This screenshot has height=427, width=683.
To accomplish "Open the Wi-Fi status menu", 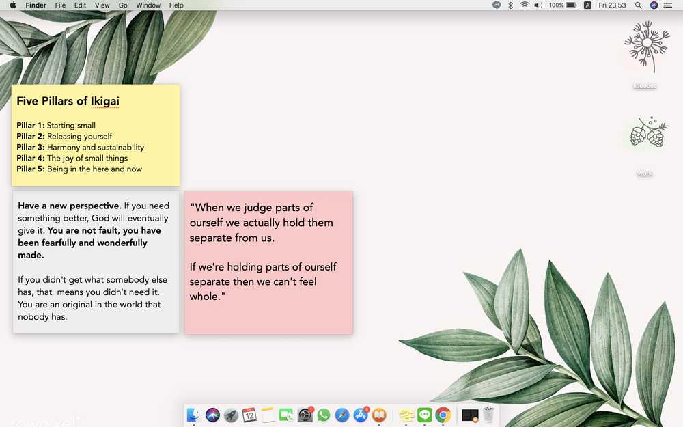I will (525, 5).
